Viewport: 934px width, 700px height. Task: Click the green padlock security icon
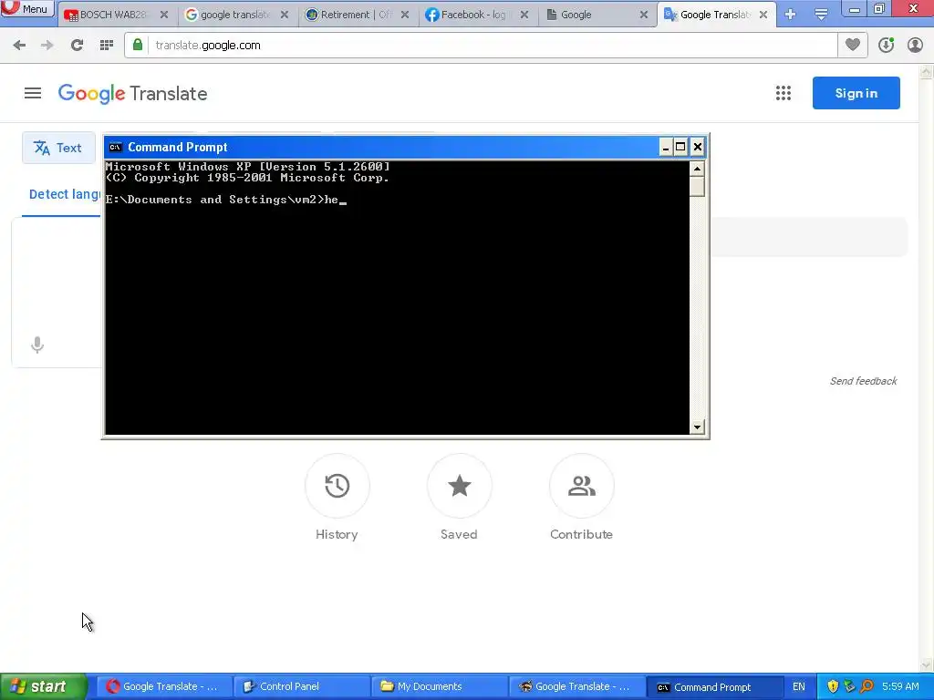pyautogui.click(x=138, y=46)
